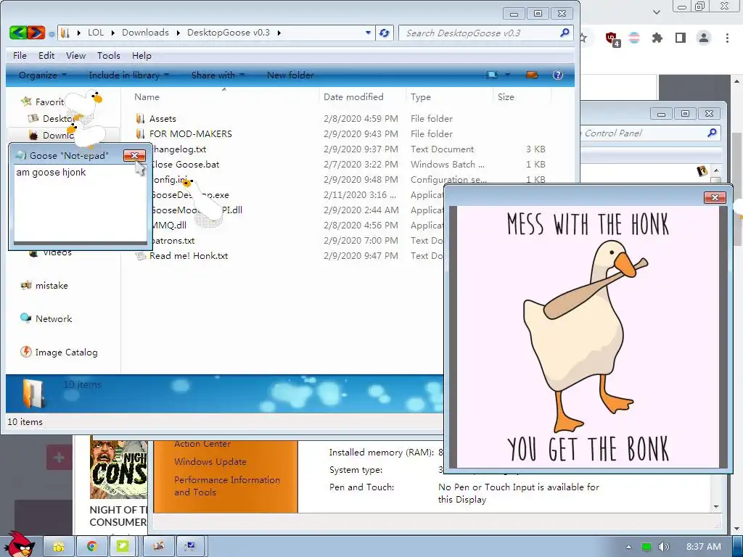743x557 pixels.
Task: Open the Chrome three-dot menu
Action: [x=727, y=38]
